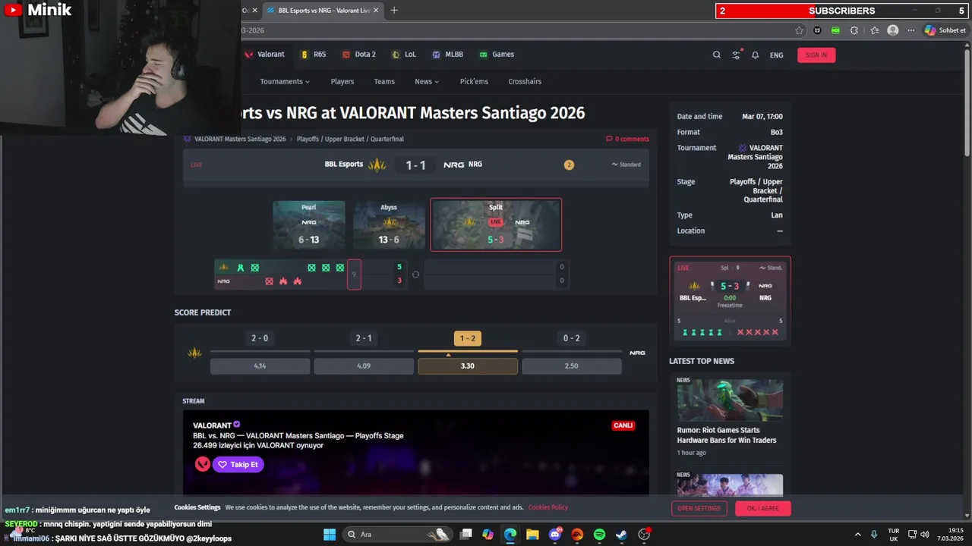Open the Crosshairs menu item

coord(525,81)
